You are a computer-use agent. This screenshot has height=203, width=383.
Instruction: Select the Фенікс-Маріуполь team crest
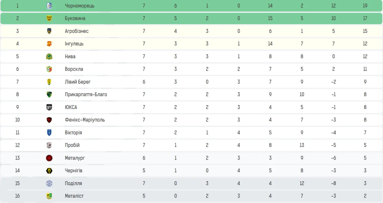49,120
